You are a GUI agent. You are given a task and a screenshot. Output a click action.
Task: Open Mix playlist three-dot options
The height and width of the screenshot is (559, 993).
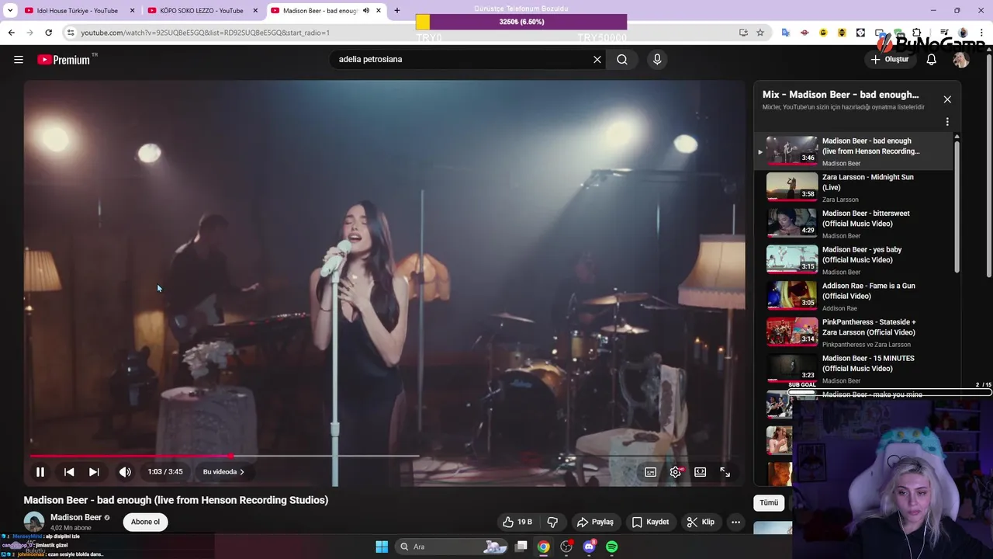[x=947, y=122]
